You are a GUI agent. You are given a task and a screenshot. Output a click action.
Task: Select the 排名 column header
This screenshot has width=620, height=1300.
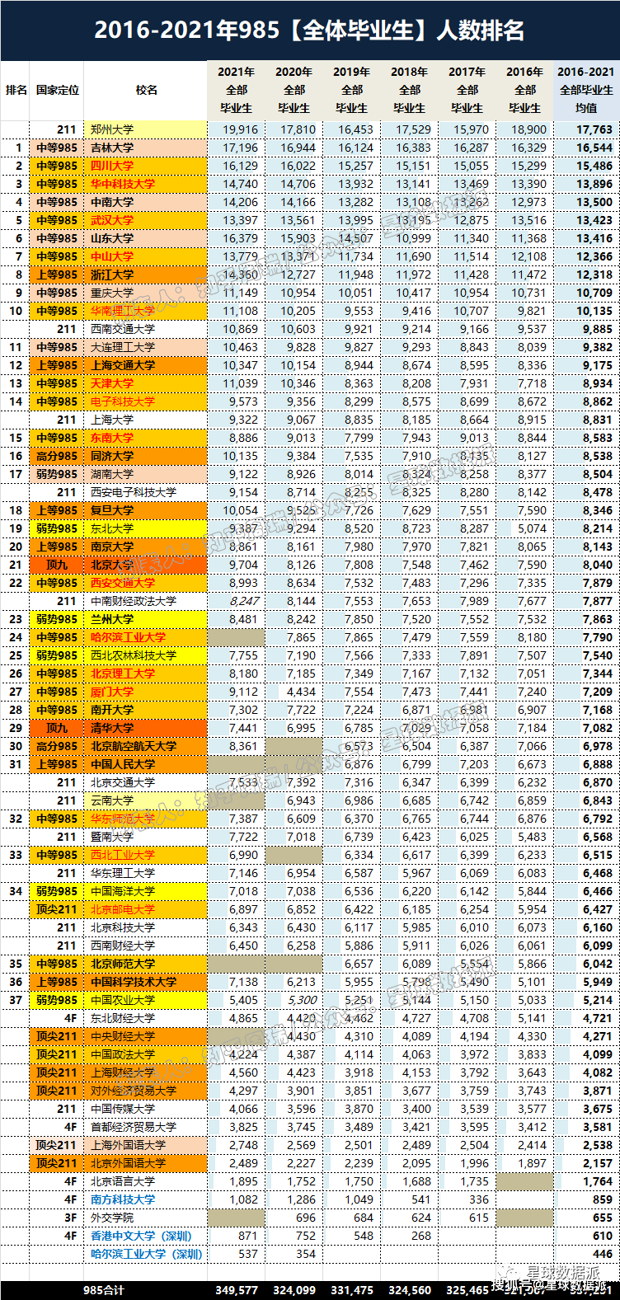point(16,90)
